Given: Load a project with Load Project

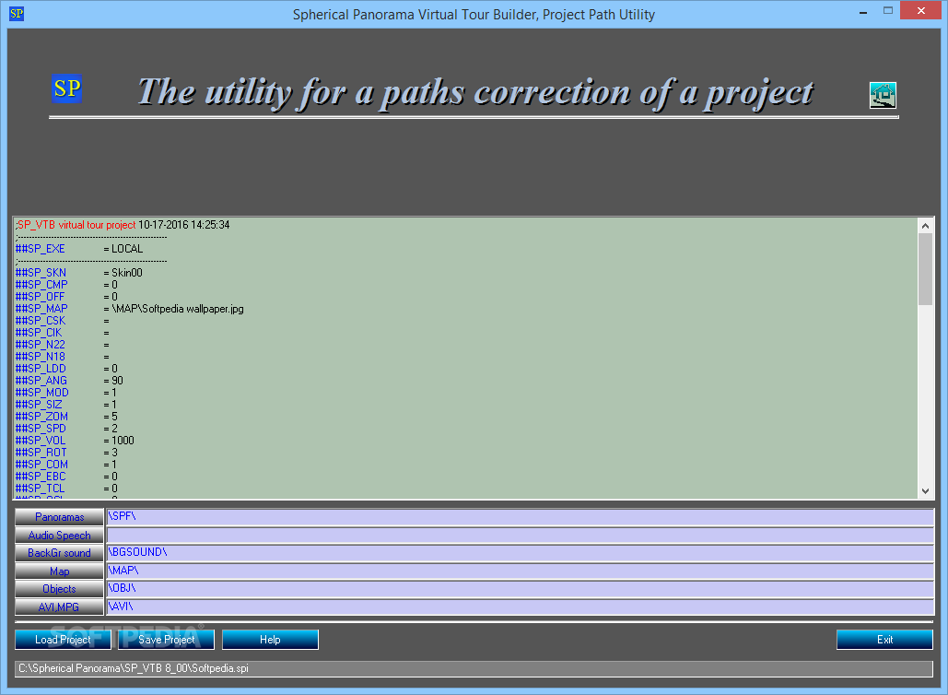Looking at the screenshot, I should click(x=63, y=640).
